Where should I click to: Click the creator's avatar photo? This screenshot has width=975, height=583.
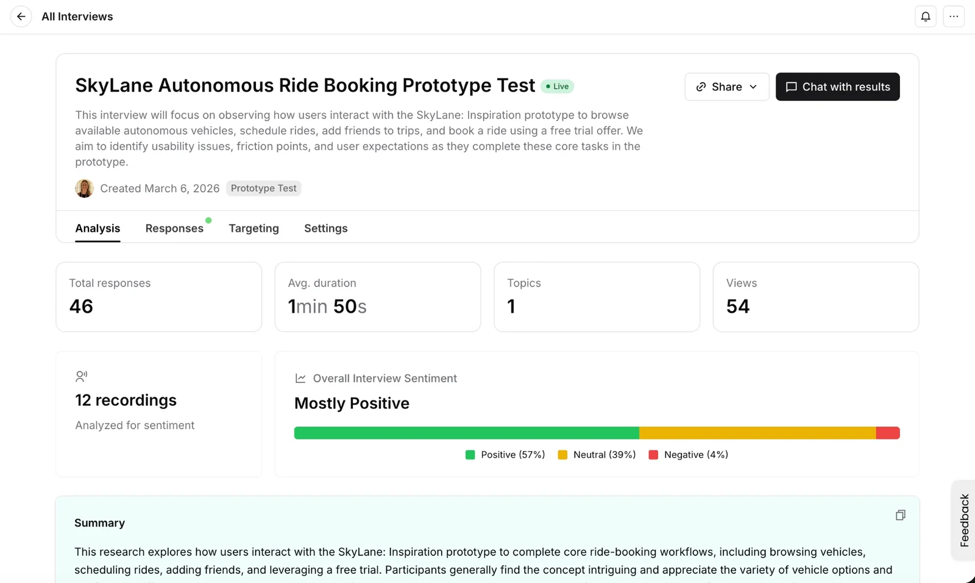[84, 189]
